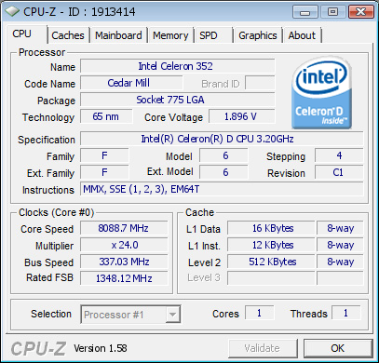The image size is (379, 363).
Task: Open the Mainboard tab
Action: (118, 35)
